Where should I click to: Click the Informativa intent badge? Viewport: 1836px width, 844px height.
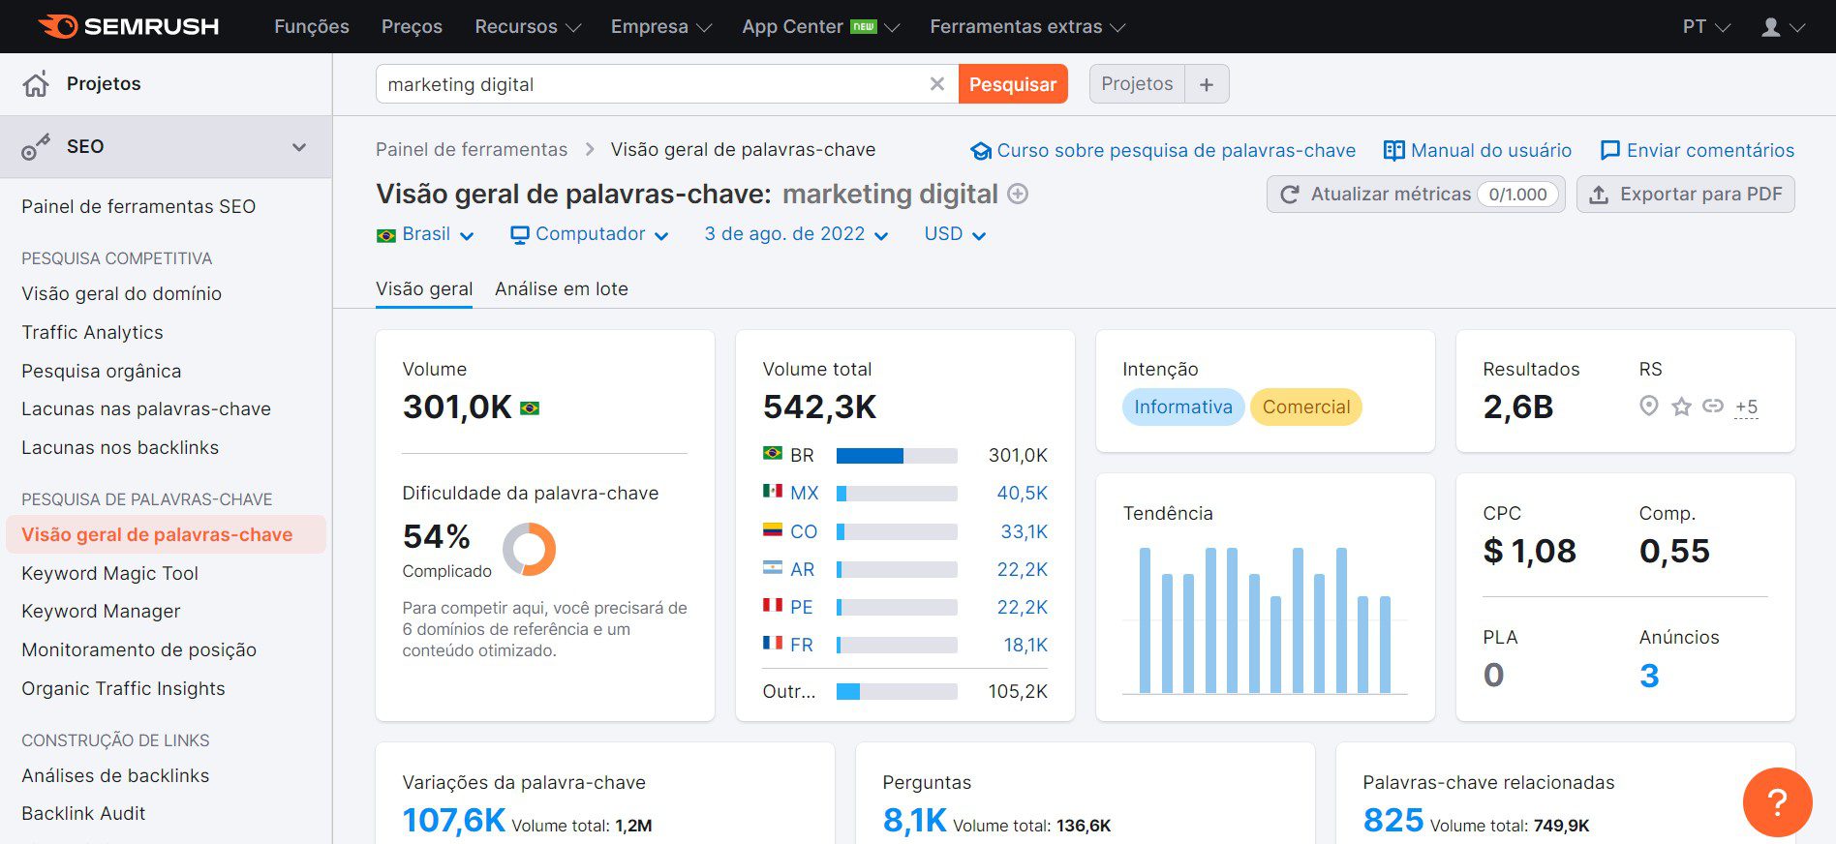click(x=1183, y=407)
